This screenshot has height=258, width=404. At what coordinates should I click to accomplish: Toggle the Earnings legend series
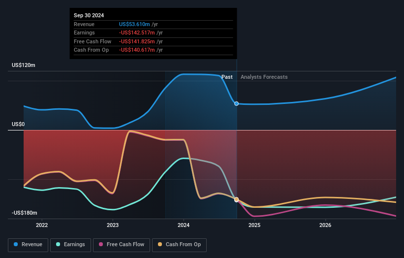click(70, 245)
